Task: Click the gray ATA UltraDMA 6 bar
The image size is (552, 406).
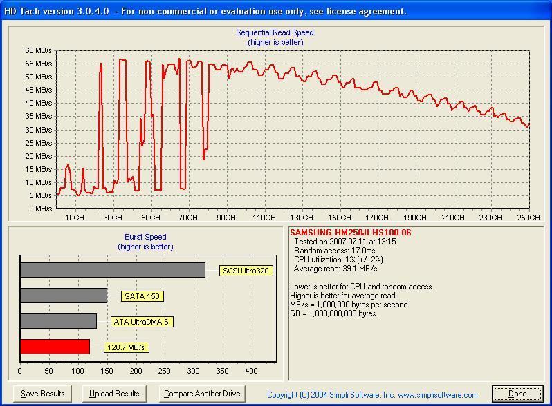Action: (x=58, y=321)
